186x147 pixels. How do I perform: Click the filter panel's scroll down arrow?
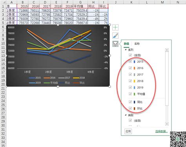[x=167, y=124]
